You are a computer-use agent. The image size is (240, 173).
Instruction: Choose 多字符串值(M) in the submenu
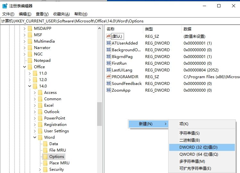[x=202, y=161]
